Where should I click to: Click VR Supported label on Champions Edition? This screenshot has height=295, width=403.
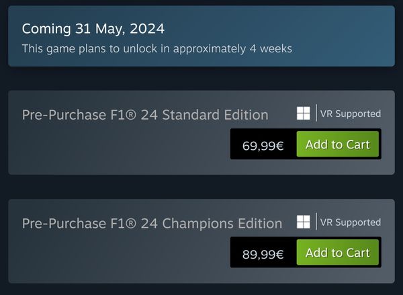[351, 222]
